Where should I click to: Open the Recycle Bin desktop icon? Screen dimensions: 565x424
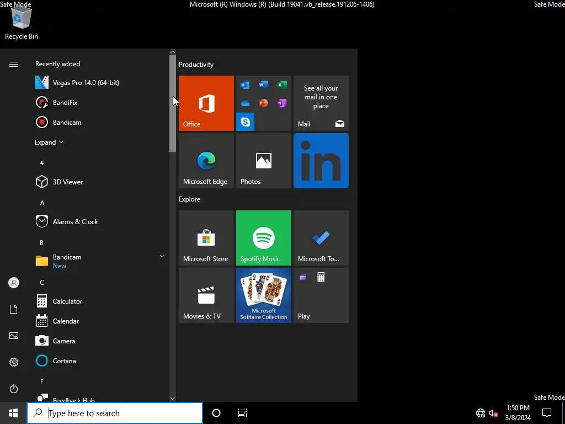(x=22, y=23)
